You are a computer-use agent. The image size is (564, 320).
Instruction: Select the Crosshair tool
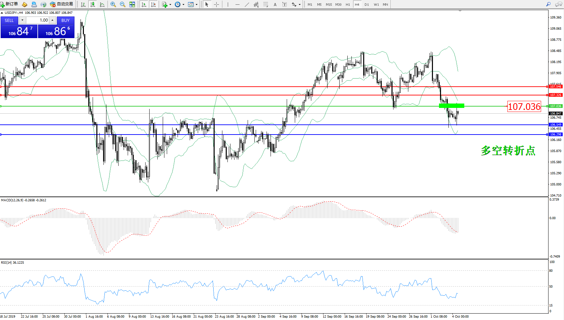[x=216, y=4]
